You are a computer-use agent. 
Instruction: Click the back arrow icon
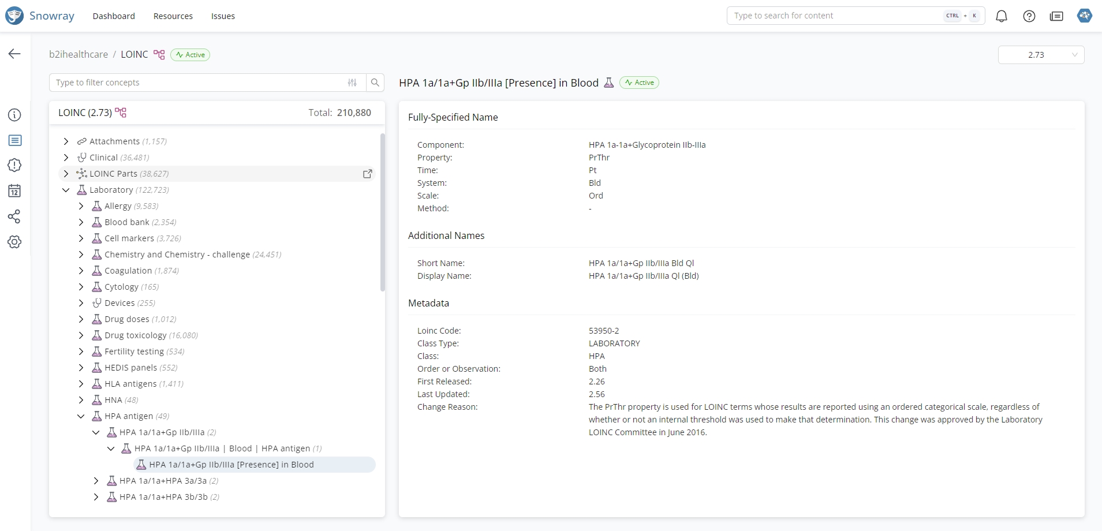click(x=14, y=54)
